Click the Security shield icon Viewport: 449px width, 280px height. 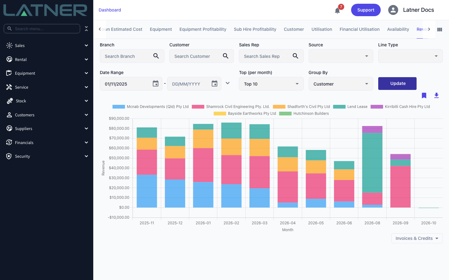point(9,156)
